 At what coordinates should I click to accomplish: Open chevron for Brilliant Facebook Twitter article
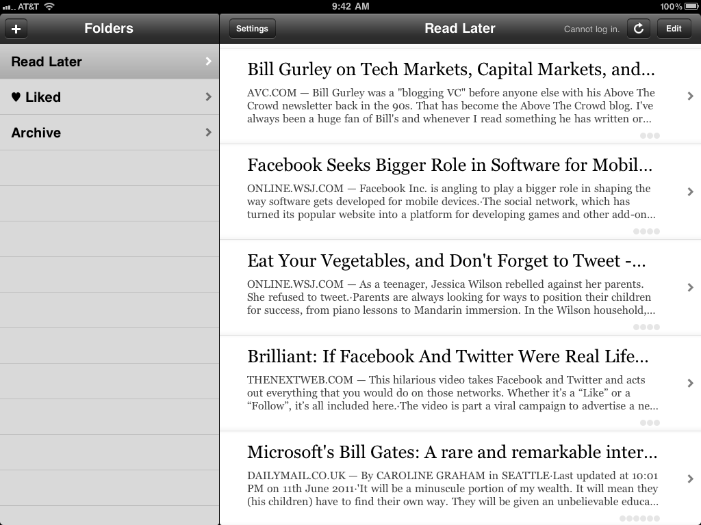(690, 383)
